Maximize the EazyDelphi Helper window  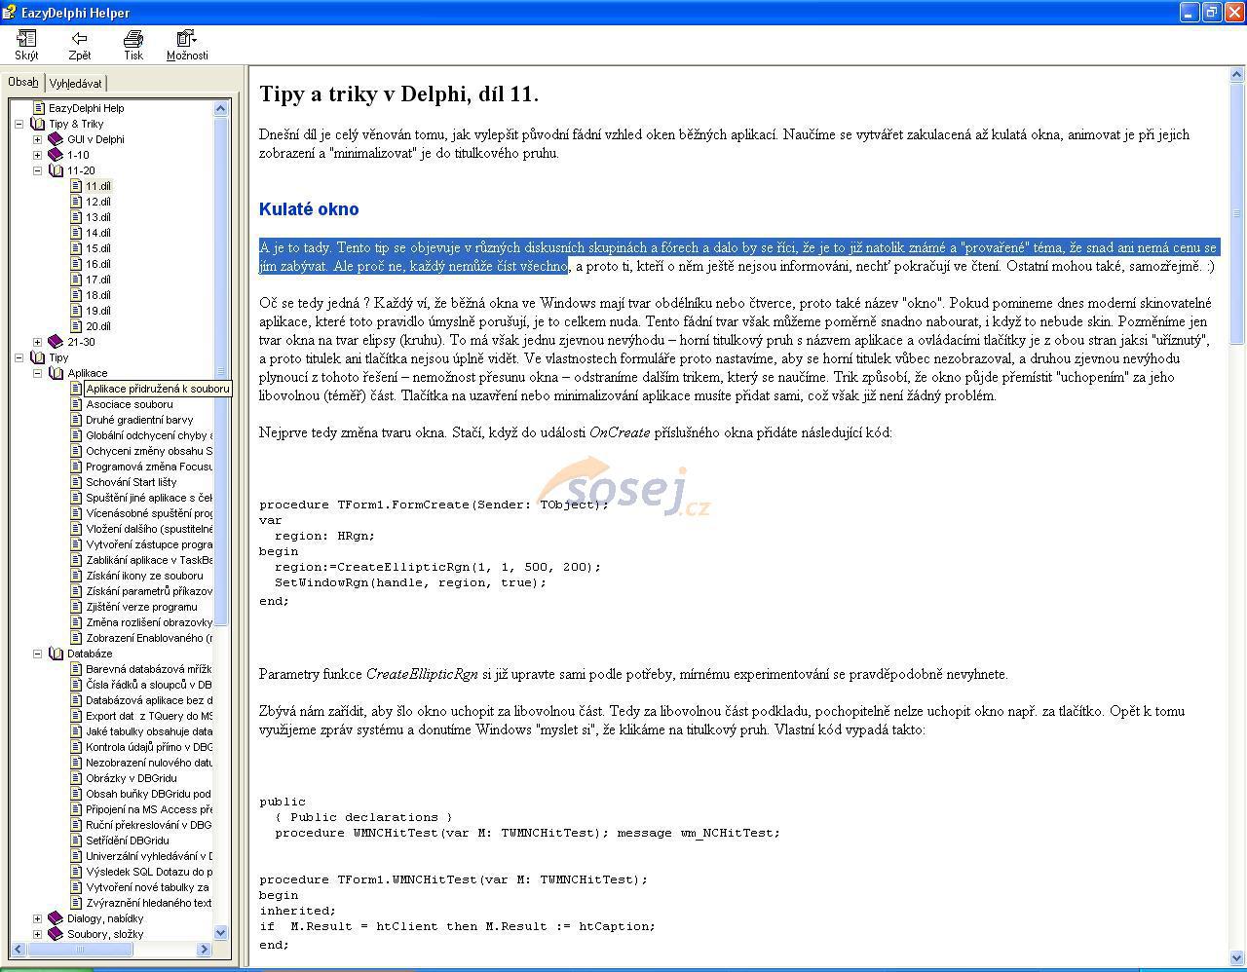[1211, 12]
